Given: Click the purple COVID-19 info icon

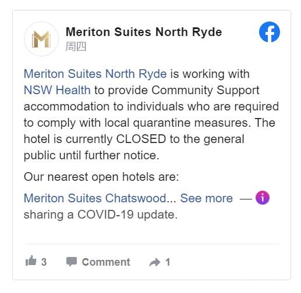Looking at the screenshot, I should pos(262,198).
